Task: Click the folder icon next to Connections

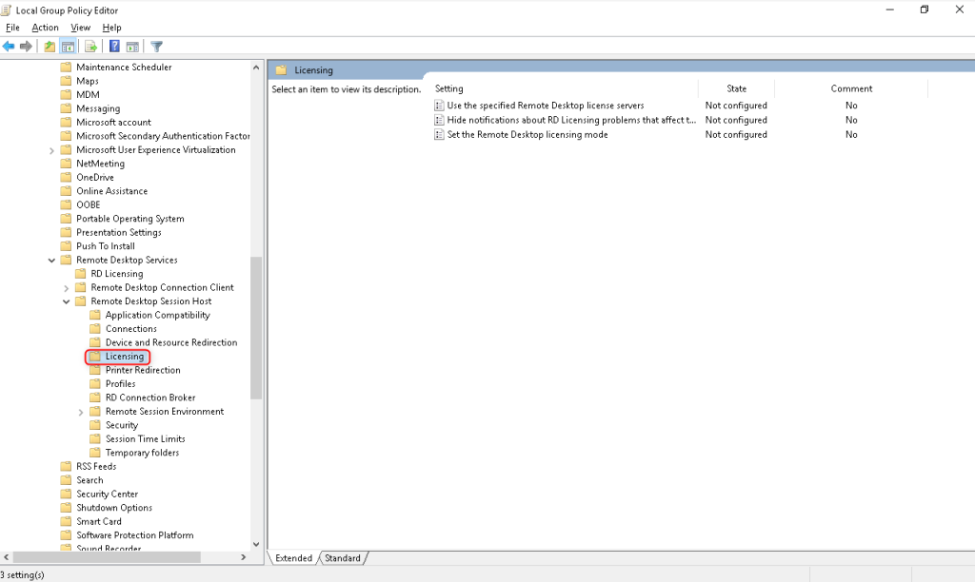Action: [x=95, y=329]
